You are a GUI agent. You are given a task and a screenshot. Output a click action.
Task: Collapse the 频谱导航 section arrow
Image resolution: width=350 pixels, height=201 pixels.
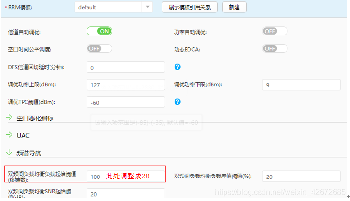(x=9, y=152)
